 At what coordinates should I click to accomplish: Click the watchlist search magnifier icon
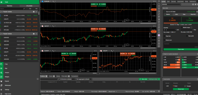click(24, 9)
